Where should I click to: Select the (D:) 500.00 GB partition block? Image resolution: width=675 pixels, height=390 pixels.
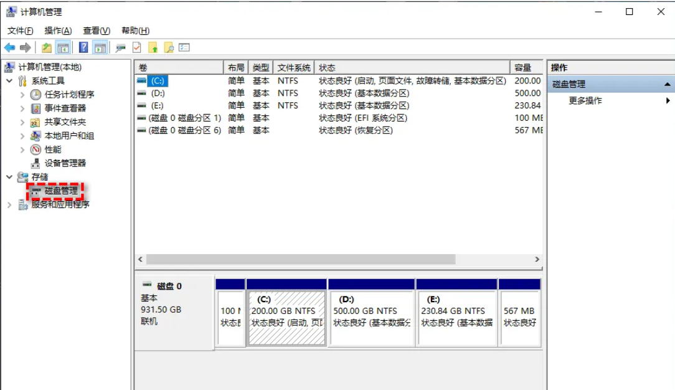click(x=372, y=313)
